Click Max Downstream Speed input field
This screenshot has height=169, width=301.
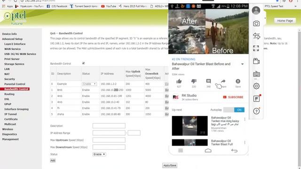coord(109,147)
